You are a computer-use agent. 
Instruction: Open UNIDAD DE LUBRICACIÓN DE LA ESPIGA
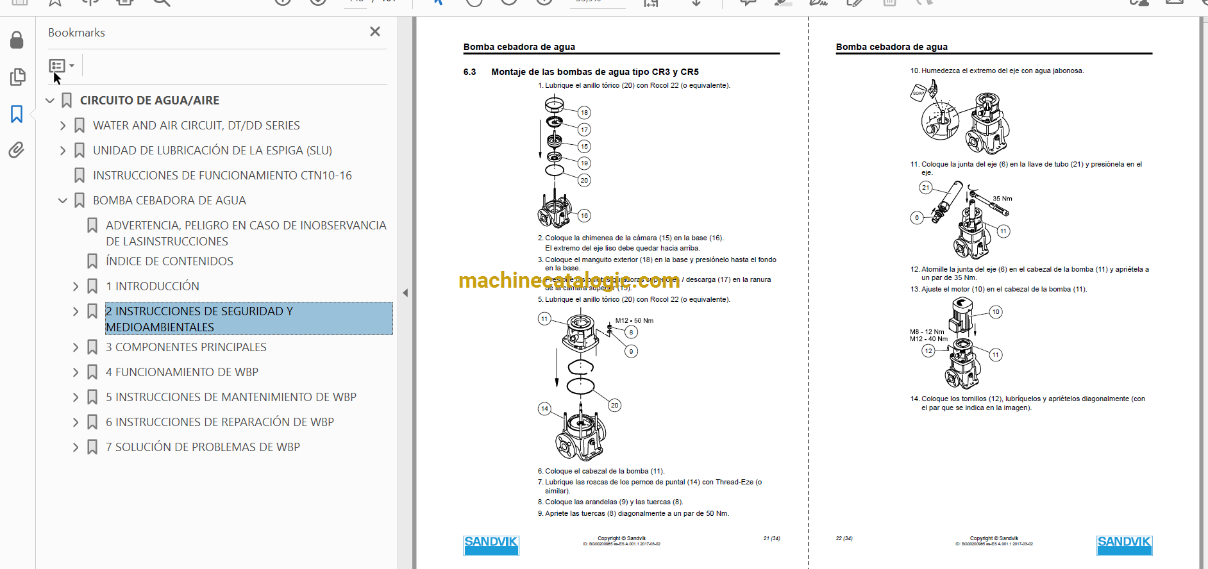coord(212,151)
